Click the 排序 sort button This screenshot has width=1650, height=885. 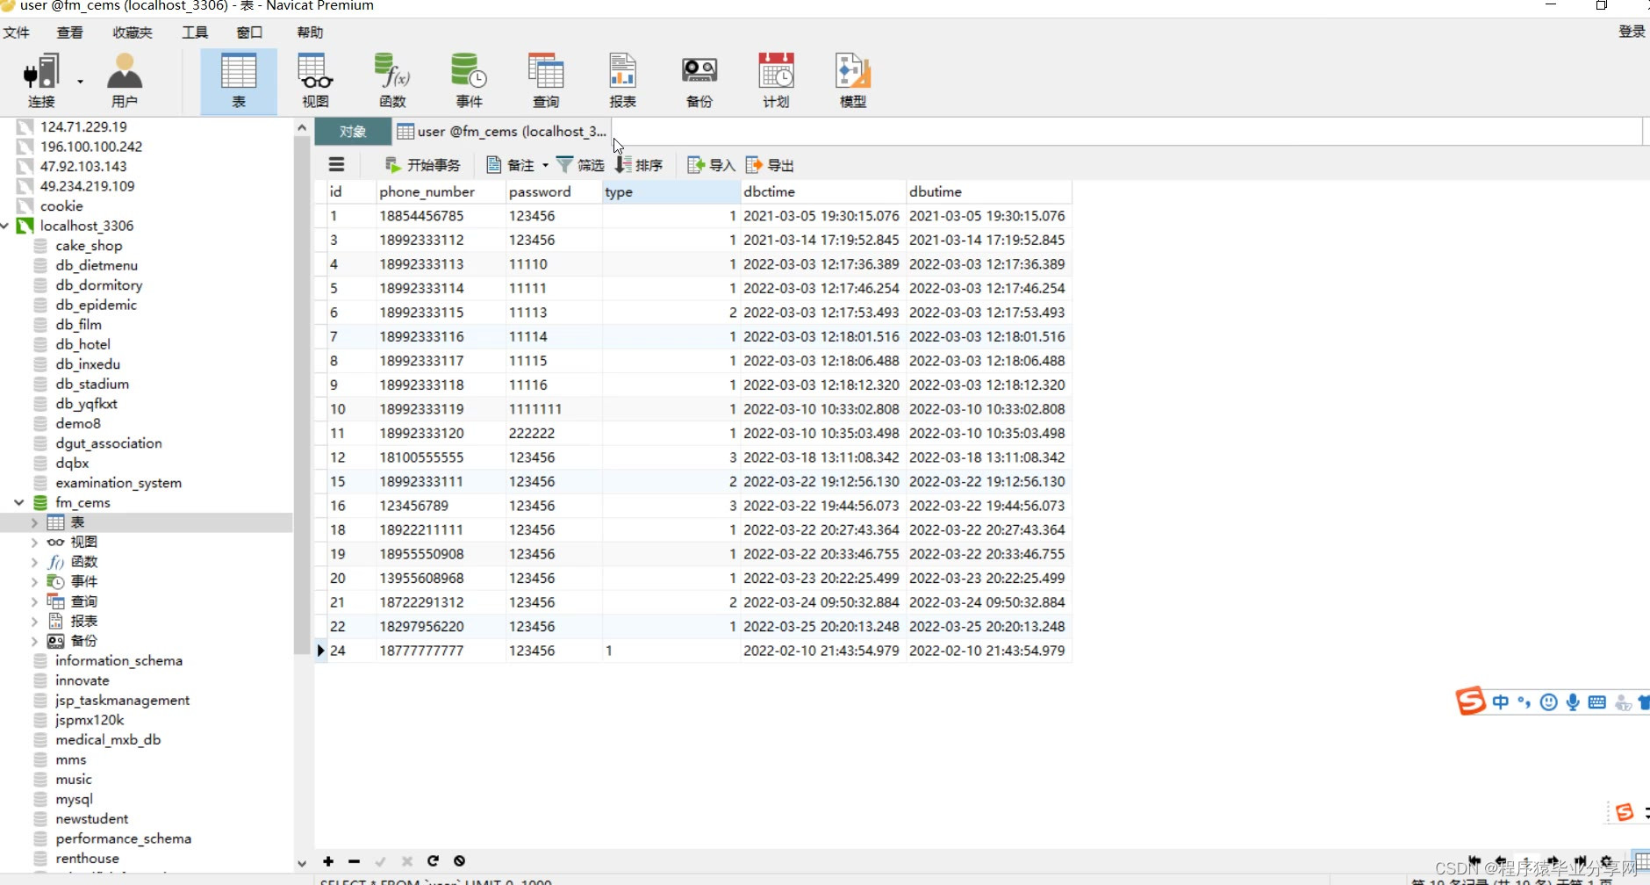tap(639, 165)
